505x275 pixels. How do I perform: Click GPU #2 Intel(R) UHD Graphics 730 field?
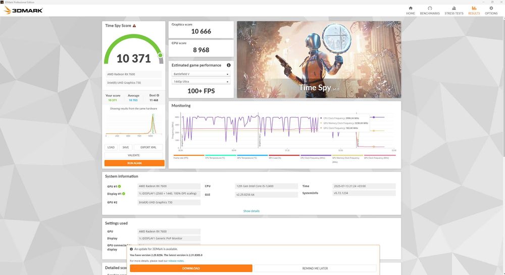[169, 203]
